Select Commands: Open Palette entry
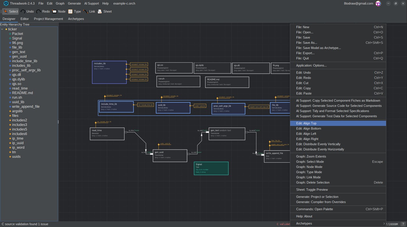The image size is (407, 227). [x=338, y=209]
